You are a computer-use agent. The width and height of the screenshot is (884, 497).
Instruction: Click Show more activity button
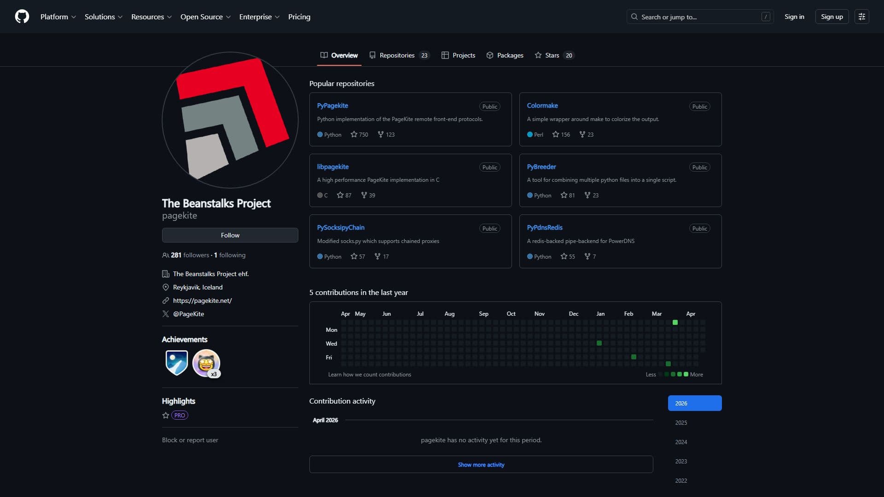[481, 464]
